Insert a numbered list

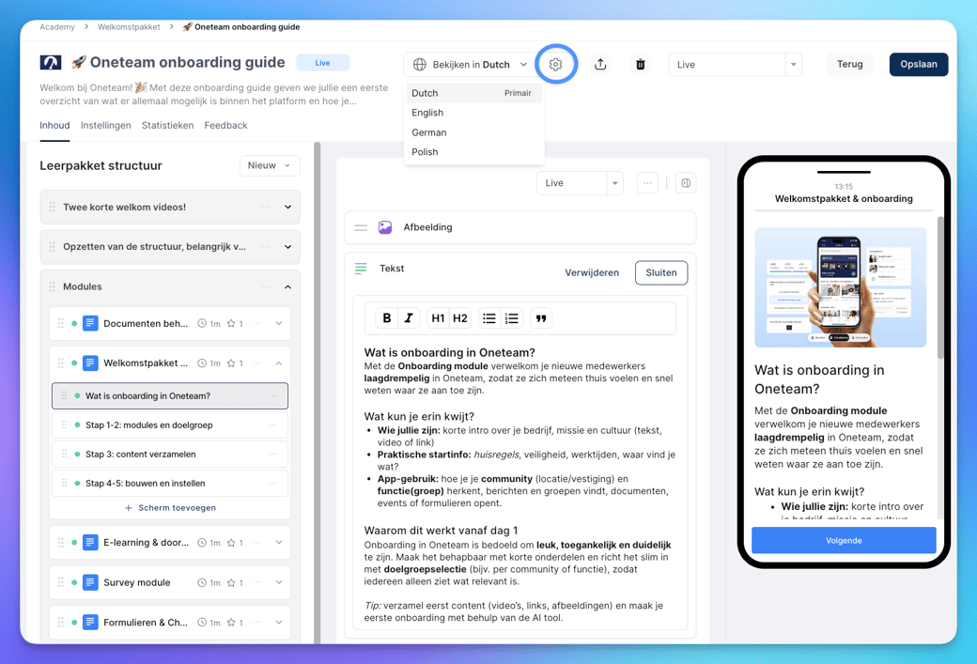tap(512, 318)
